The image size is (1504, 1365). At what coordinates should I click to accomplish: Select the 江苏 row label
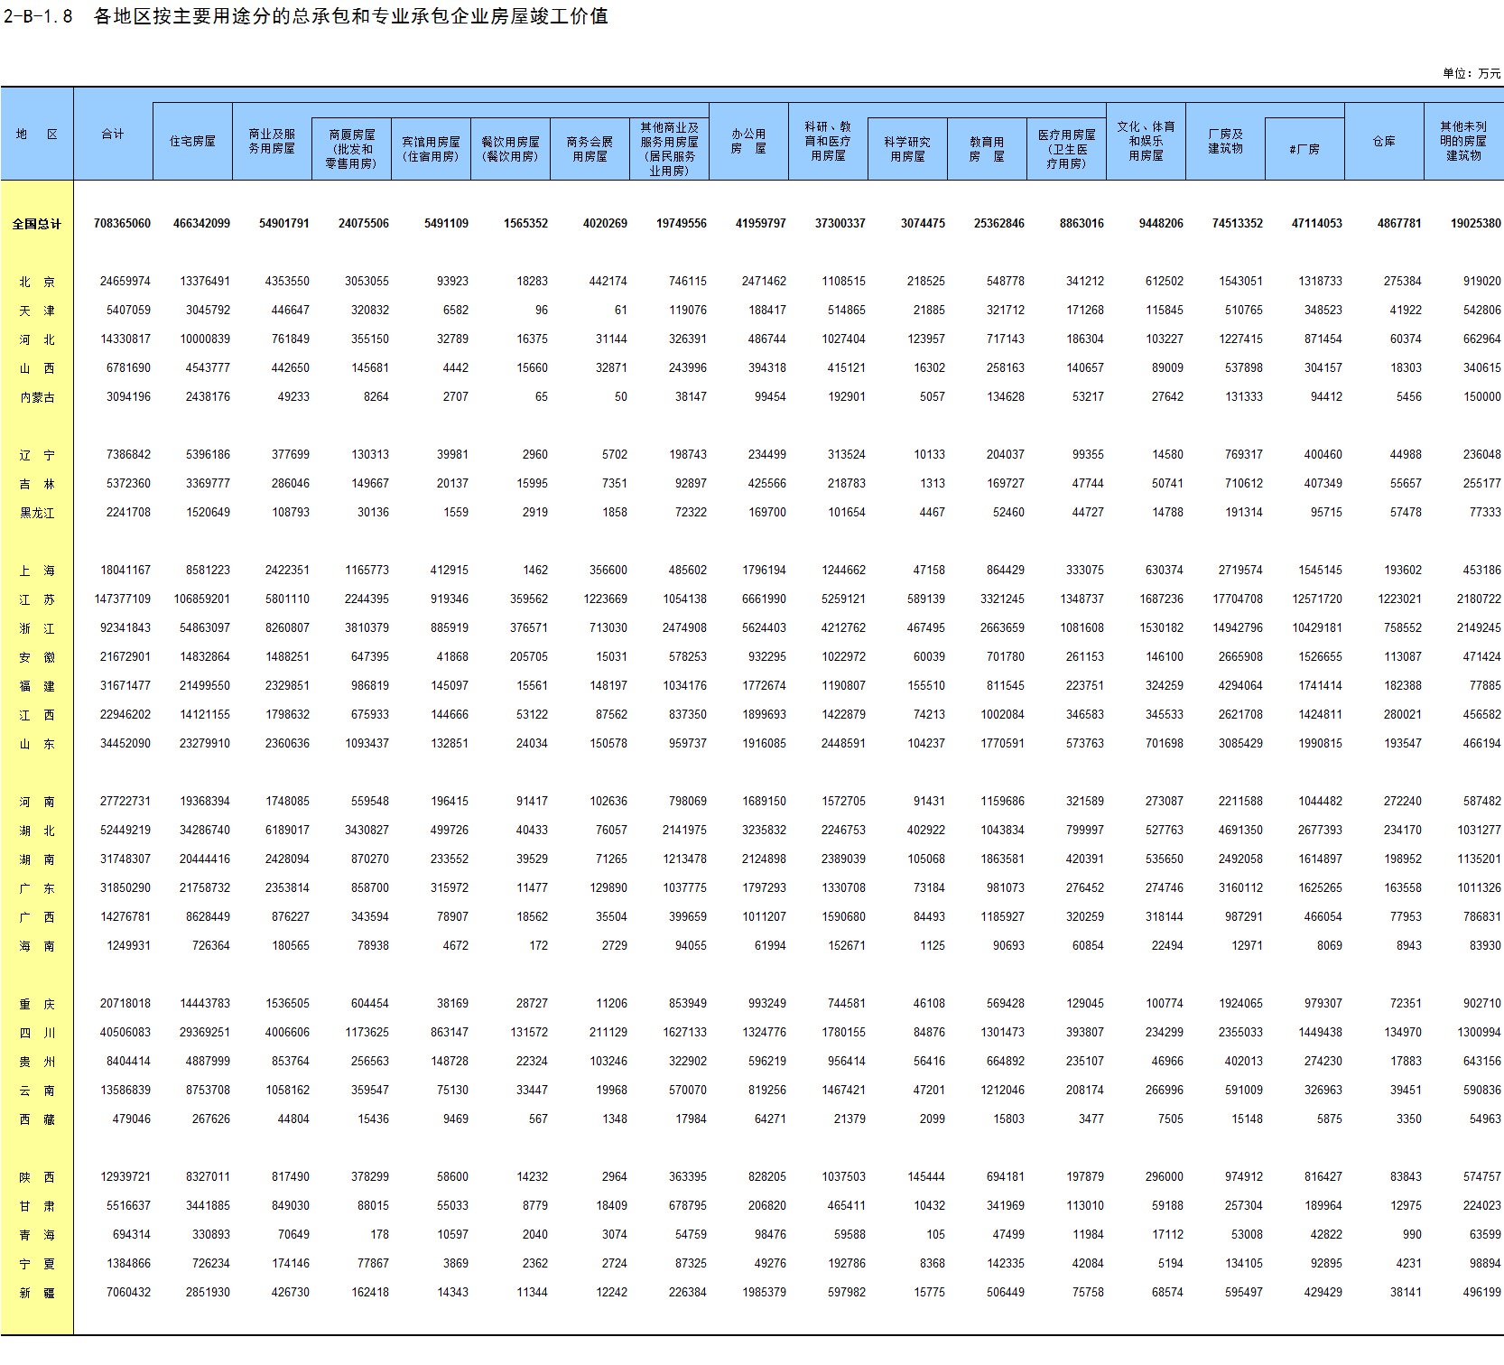click(x=37, y=599)
